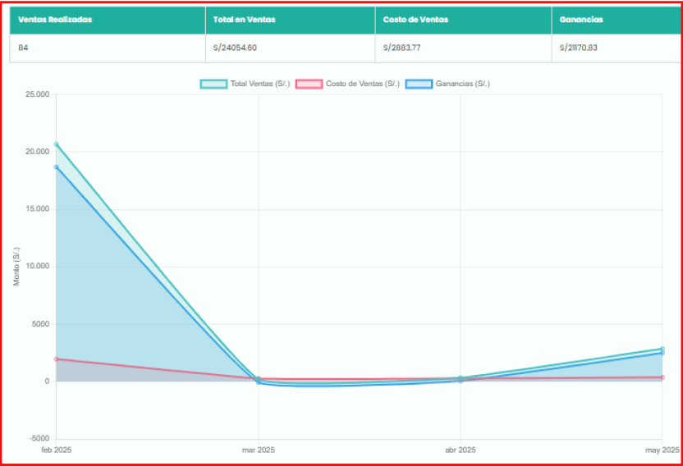Click the 'mar 2025' x-axis label
This screenshot has height=466, width=683.
259,450
